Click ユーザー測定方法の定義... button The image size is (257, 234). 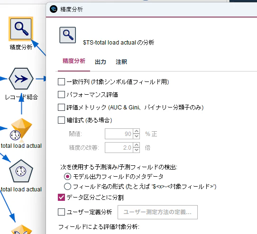tap(157, 212)
